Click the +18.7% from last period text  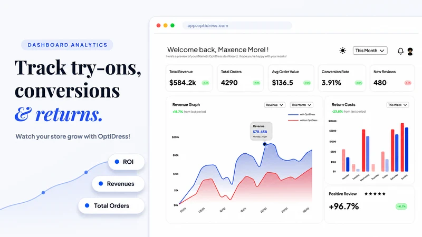(189, 112)
